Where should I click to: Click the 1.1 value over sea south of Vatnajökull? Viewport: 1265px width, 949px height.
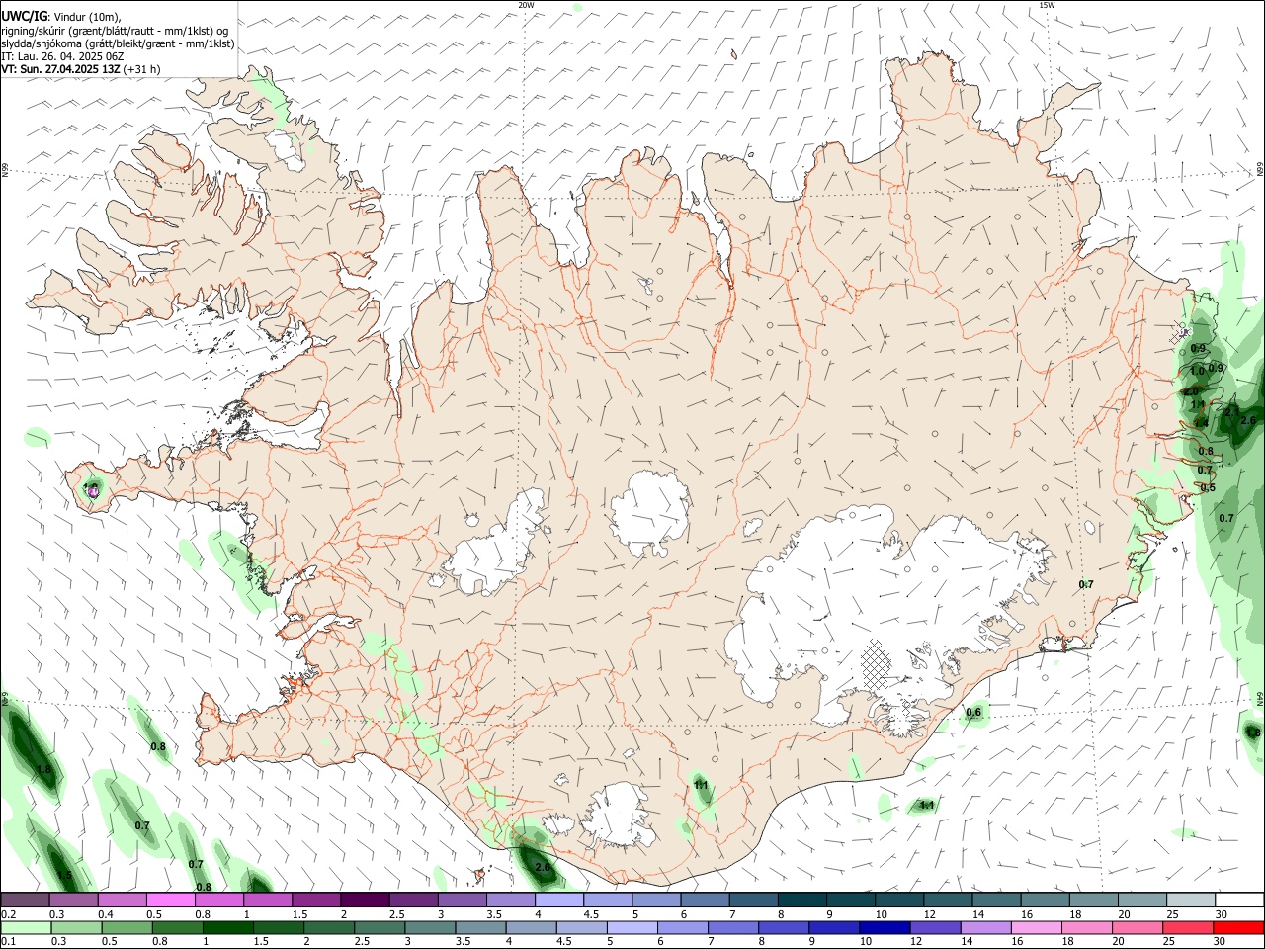coord(927,805)
